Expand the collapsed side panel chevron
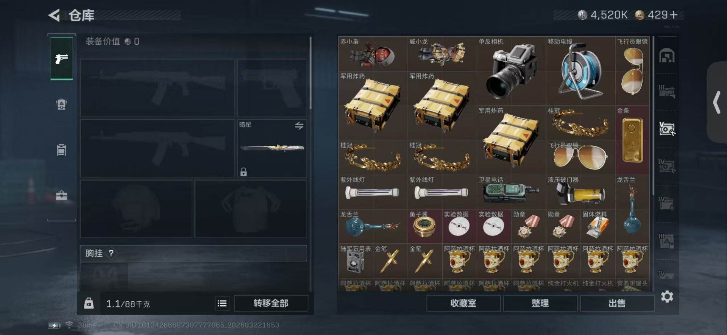The width and height of the screenshot is (727, 335). pos(716,103)
